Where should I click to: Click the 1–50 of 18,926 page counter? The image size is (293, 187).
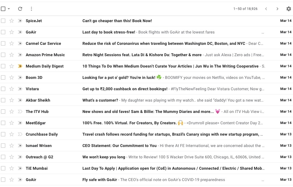pyautogui.click(x=245, y=9)
